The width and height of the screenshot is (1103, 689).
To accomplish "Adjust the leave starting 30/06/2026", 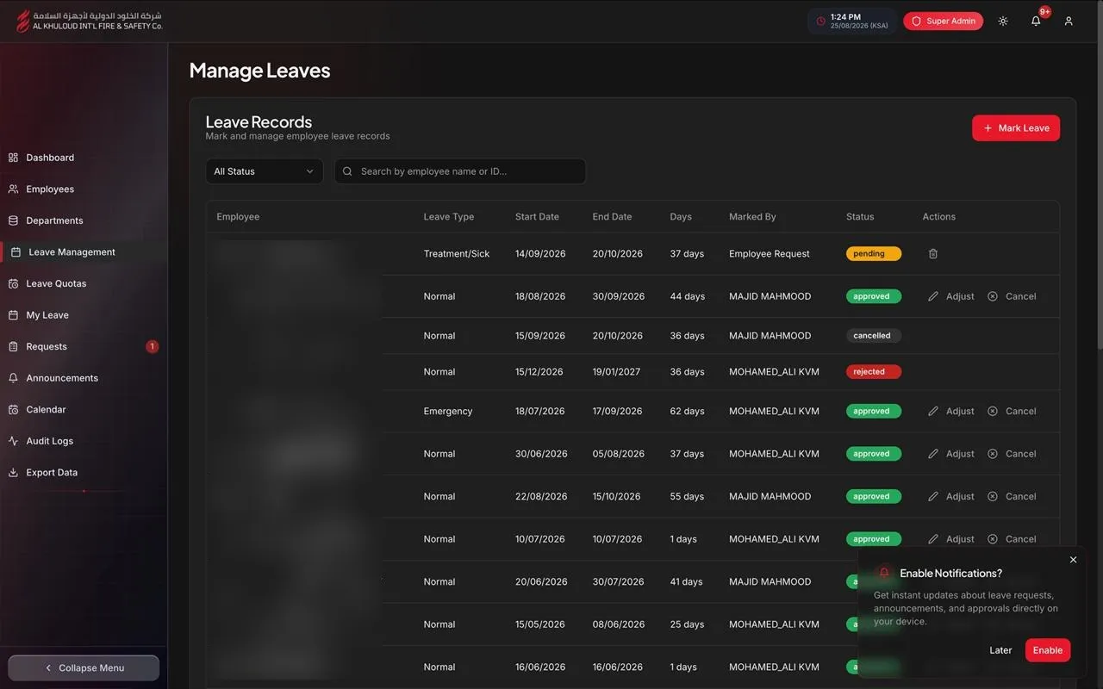I will pyautogui.click(x=951, y=454).
